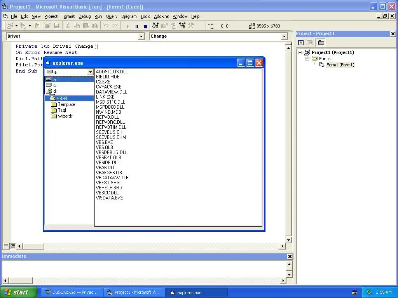Image resolution: width=398 pixels, height=298 pixels.
Task: Open Add Form icon's dropdown arrow
Action: [30, 26]
